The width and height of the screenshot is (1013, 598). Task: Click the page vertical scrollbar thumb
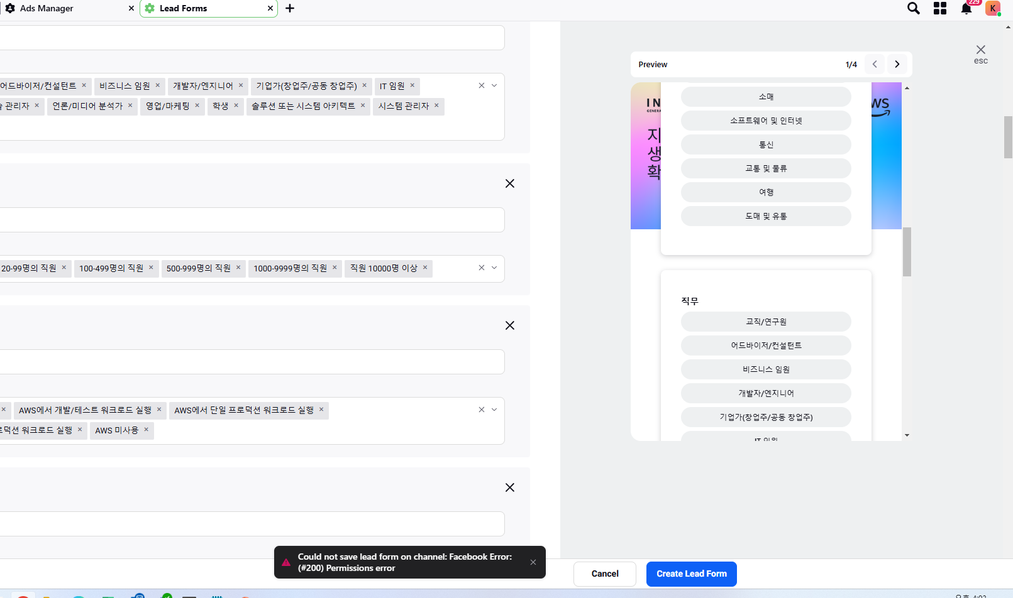click(1008, 137)
